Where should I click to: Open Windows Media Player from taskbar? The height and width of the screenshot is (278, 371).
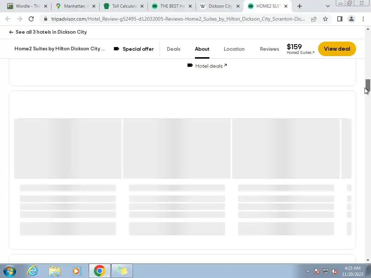tap(76, 271)
